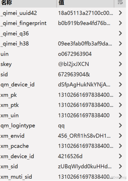Expand the xm_sid row chevron

coord(120,166)
